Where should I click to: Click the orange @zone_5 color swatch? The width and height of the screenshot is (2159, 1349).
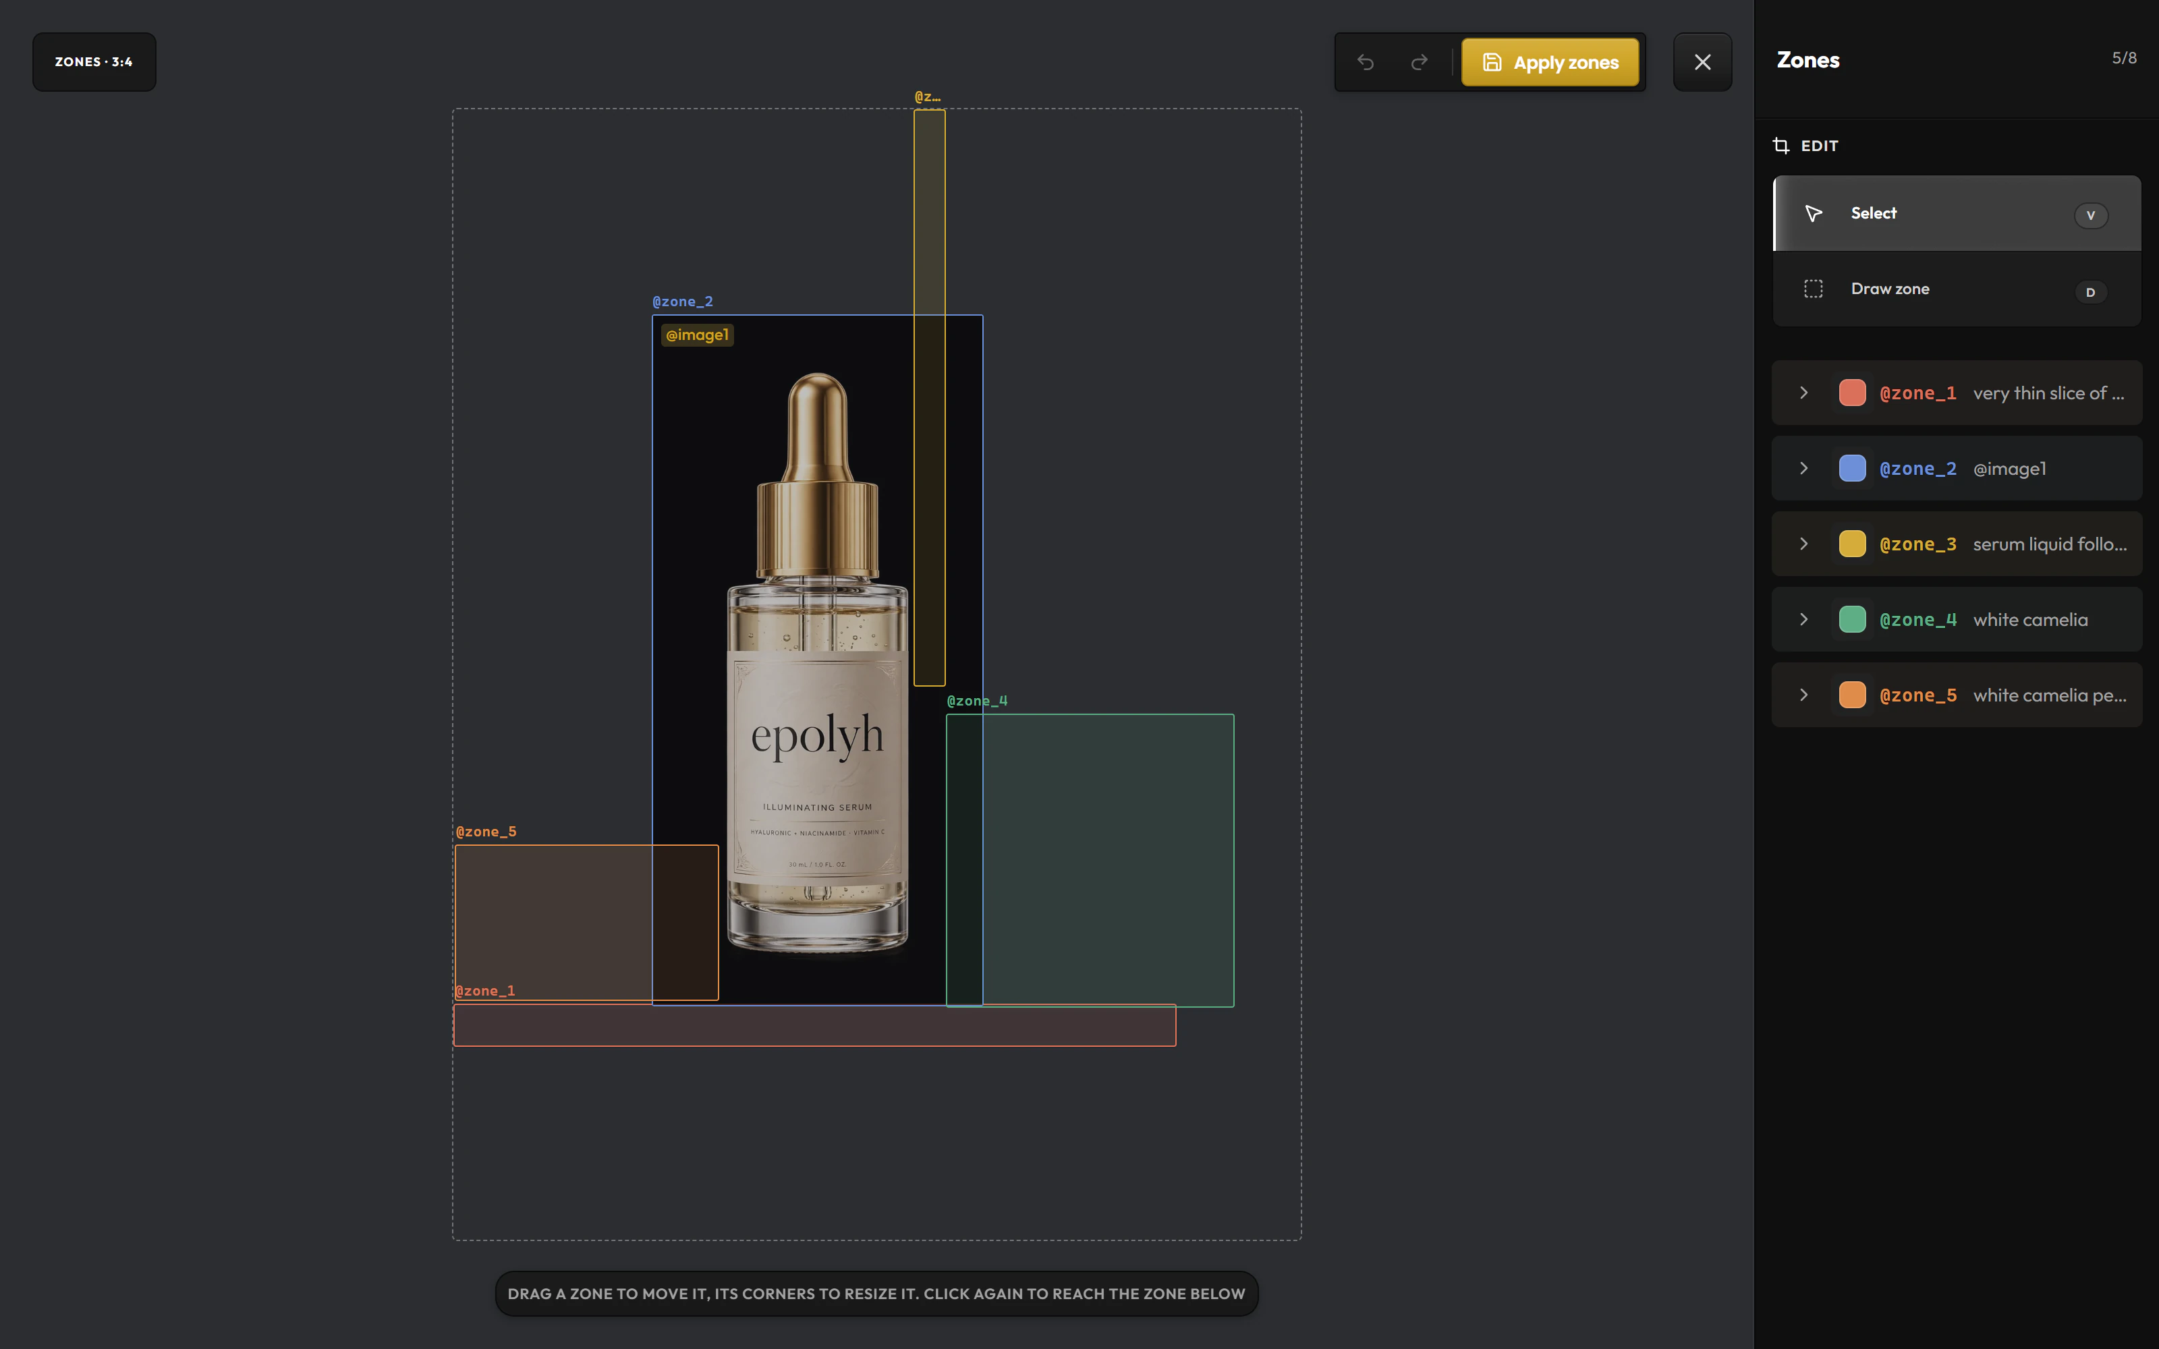[x=1852, y=695]
